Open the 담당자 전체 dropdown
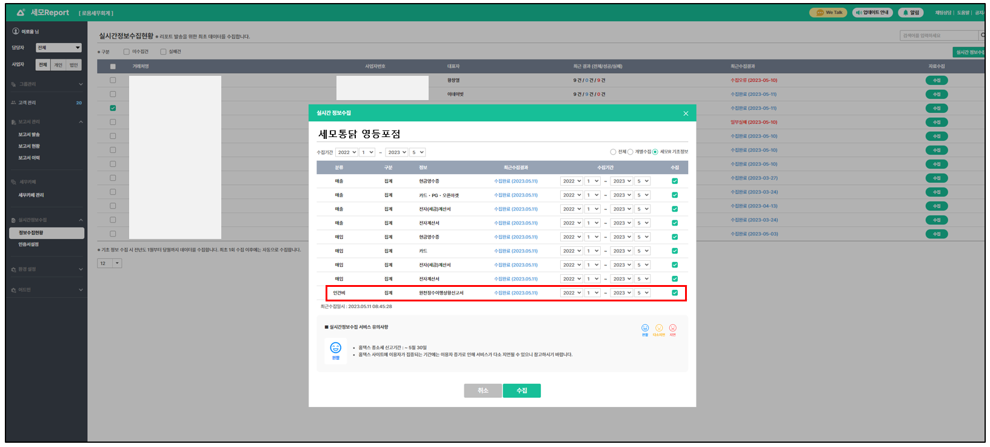Screen dimensions: 990x447 click(x=59, y=48)
